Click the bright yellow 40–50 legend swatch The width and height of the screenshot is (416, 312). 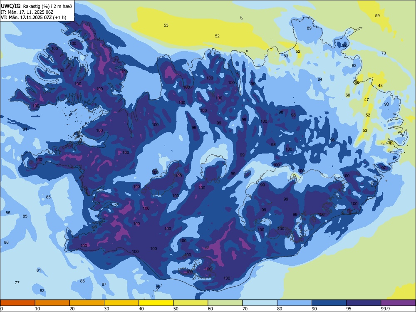coord(156,303)
